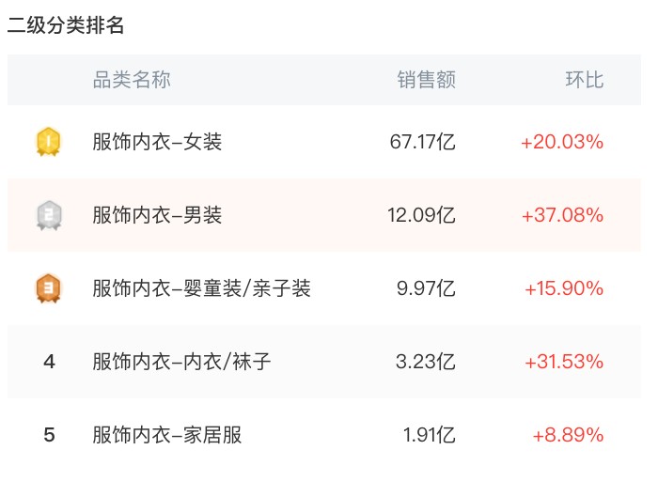Viewport: 658px width, 481px height.
Task: Open the 服饰内衣-内衣/袜子 category
Action: (x=181, y=362)
